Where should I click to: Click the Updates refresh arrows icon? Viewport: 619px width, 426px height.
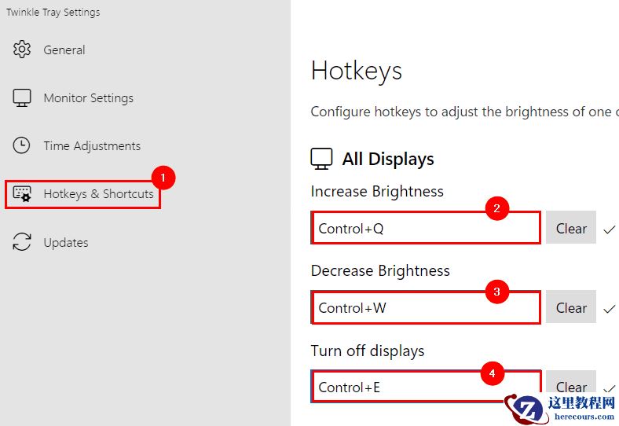click(22, 242)
